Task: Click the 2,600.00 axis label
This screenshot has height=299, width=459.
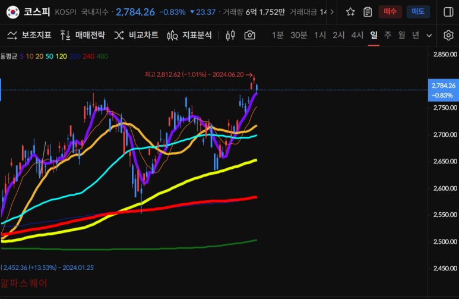Action: (445, 188)
